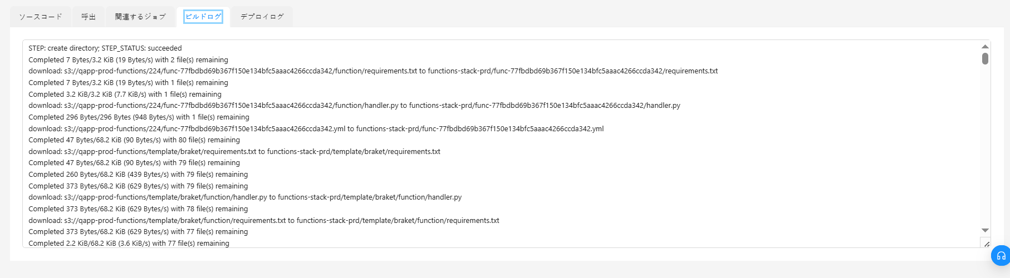1010x278 pixels.
Task: Click the 'Completed 2.2 KiB/68.2 KiB' line
Action: pos(129,244)
